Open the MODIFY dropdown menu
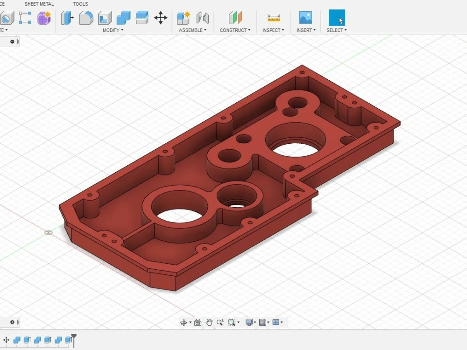 pos(113,30)
